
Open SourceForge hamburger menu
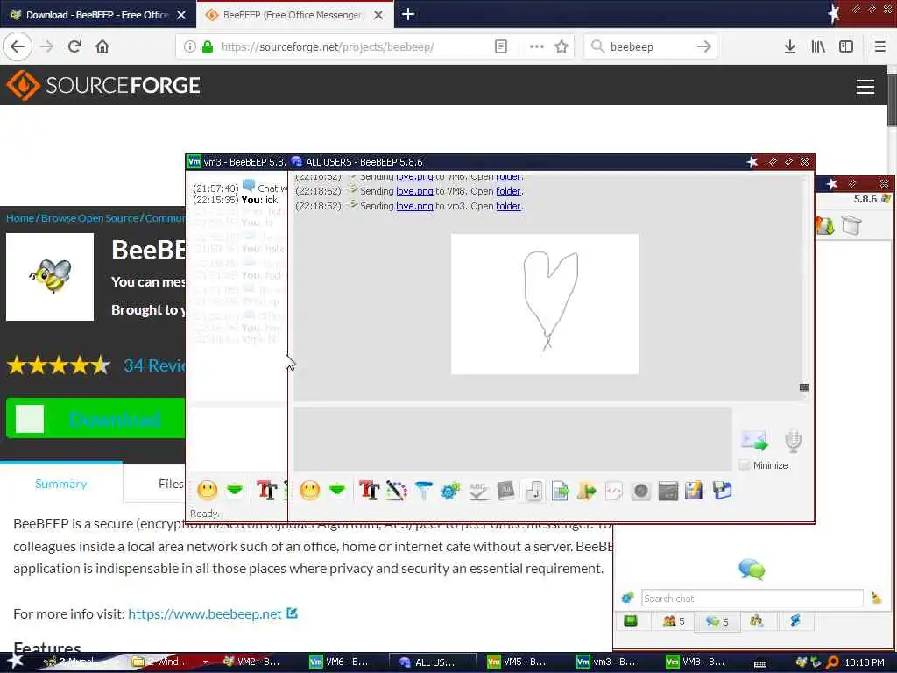pyautogui.click(x=865, y=87)
